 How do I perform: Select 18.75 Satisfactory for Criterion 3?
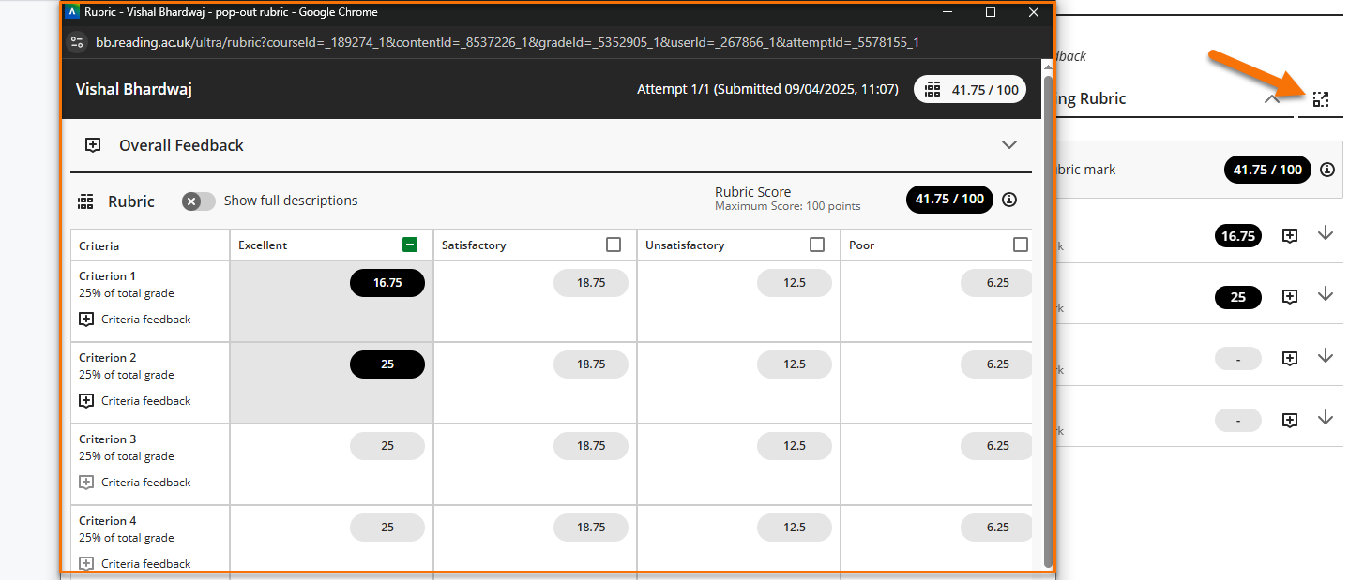(591, 446)
